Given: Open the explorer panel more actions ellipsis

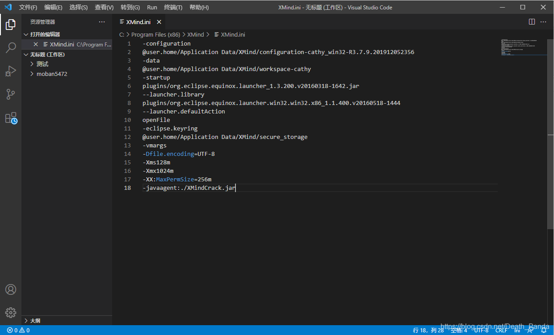Looking at the screenshot, I should point(102,22).
